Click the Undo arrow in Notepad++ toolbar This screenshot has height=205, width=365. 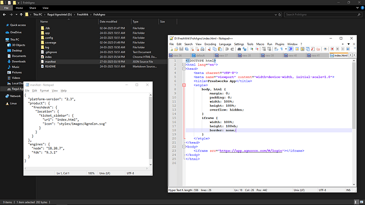tap(227, 49)
